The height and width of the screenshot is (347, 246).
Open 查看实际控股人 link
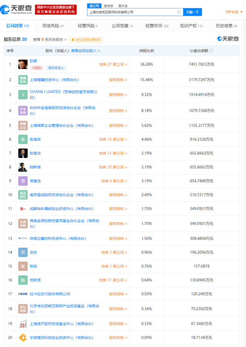click(x=85, y=51)
